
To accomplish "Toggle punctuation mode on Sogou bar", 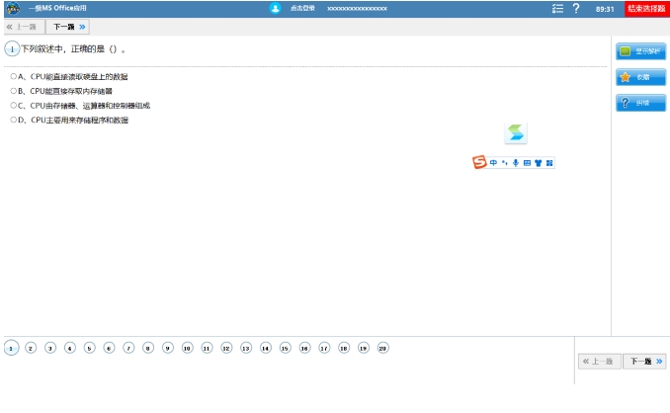I will point(505,163).
